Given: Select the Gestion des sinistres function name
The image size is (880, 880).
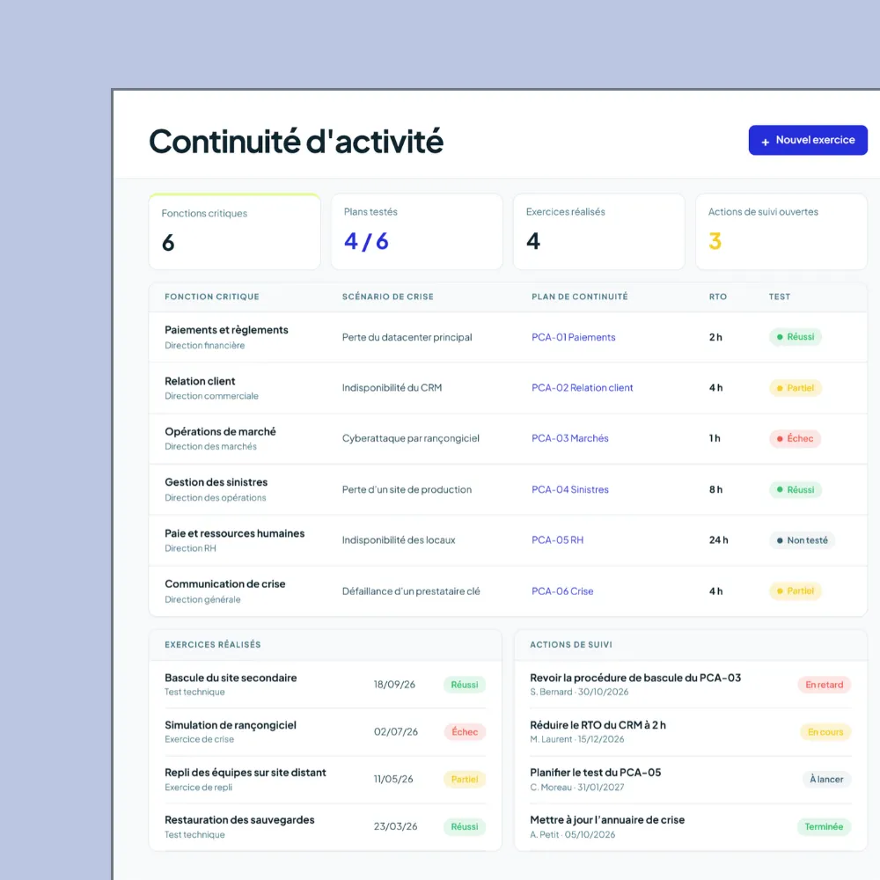Looking at the screenshot, I should tap(216, 482).
